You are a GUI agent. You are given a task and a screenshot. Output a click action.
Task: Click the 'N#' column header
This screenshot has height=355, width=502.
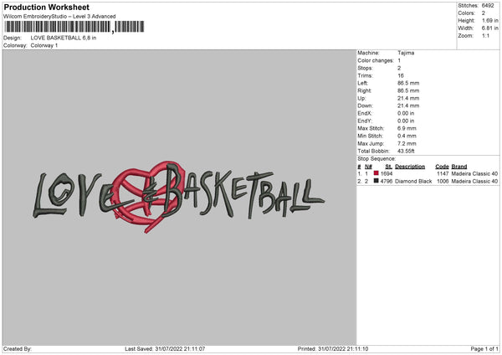(x=368, y=167)
